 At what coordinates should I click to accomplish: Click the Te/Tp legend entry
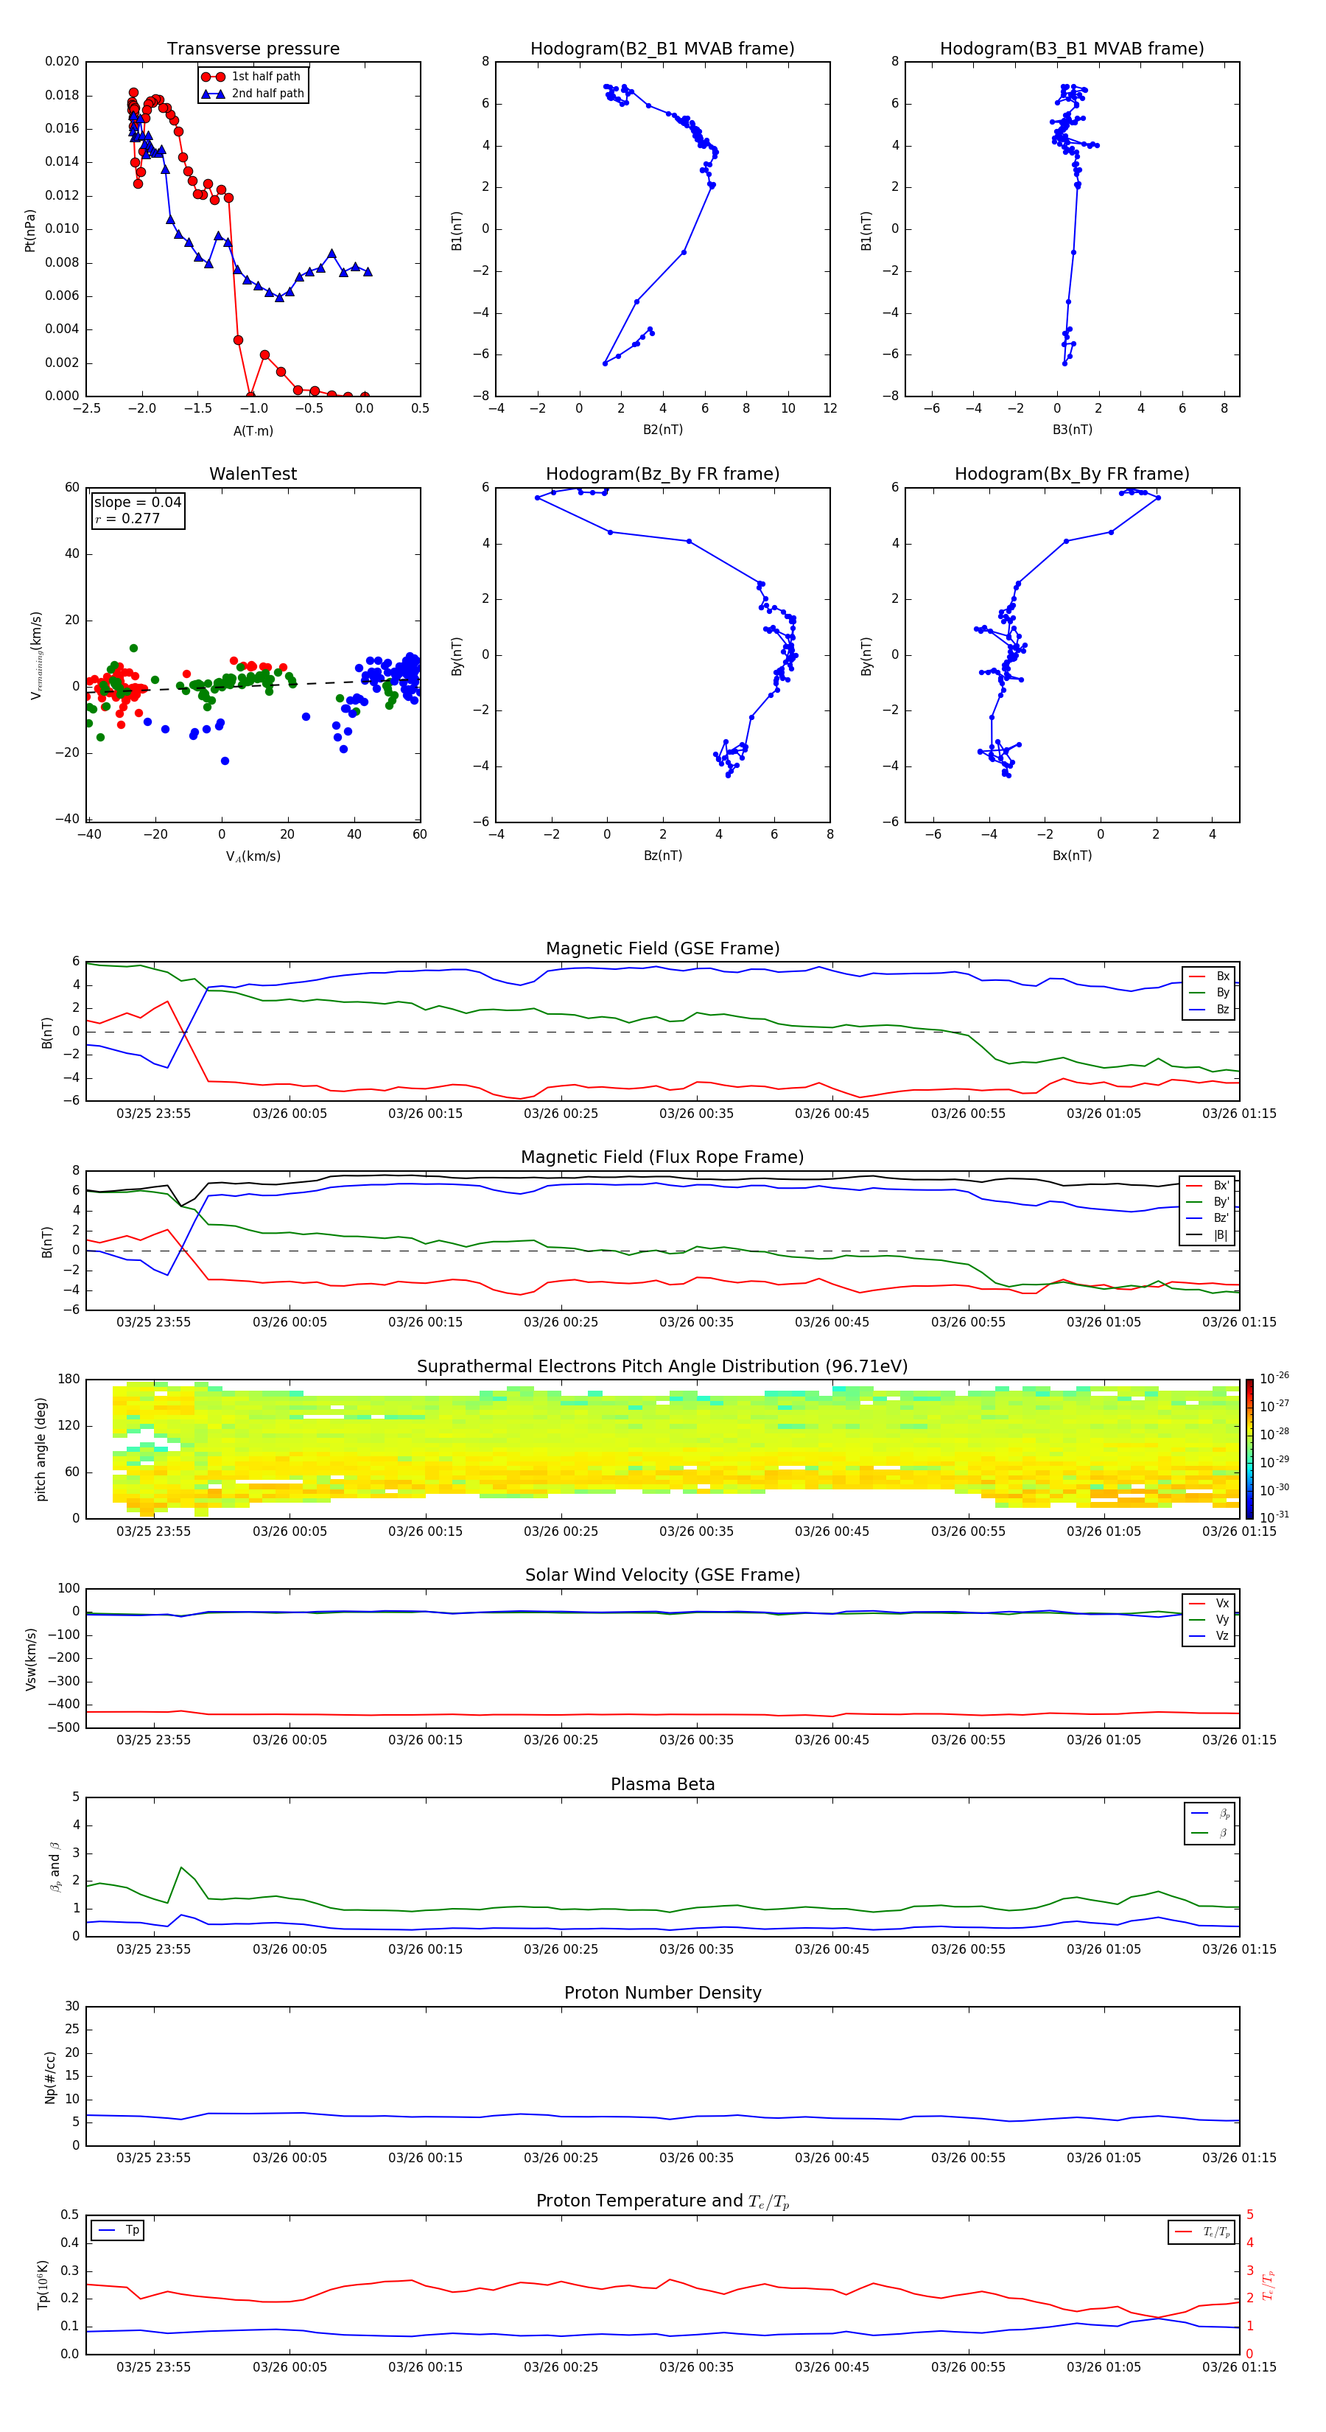pyautogui.click(x=1202, y=2232)
